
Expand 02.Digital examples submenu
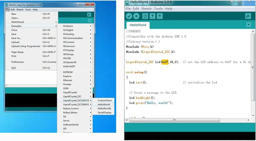75,30
